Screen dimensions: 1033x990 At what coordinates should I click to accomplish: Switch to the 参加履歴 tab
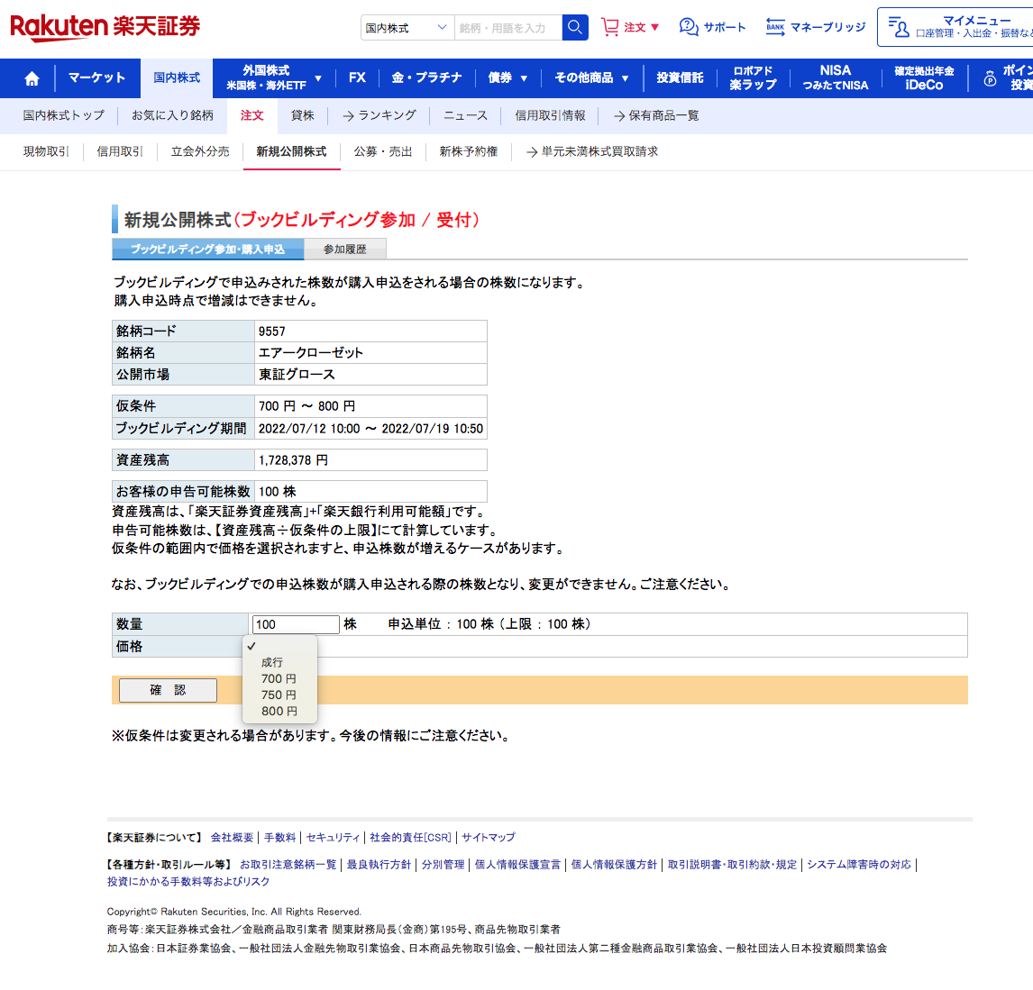[x=344, y=249]
